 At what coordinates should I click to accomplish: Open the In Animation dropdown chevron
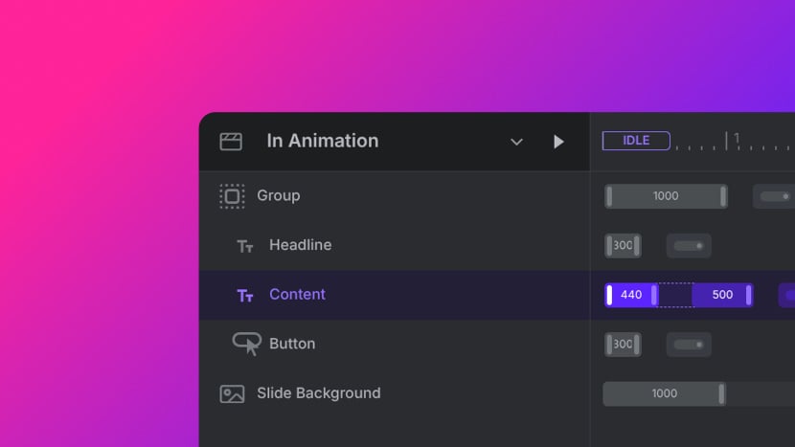point(516,142)
